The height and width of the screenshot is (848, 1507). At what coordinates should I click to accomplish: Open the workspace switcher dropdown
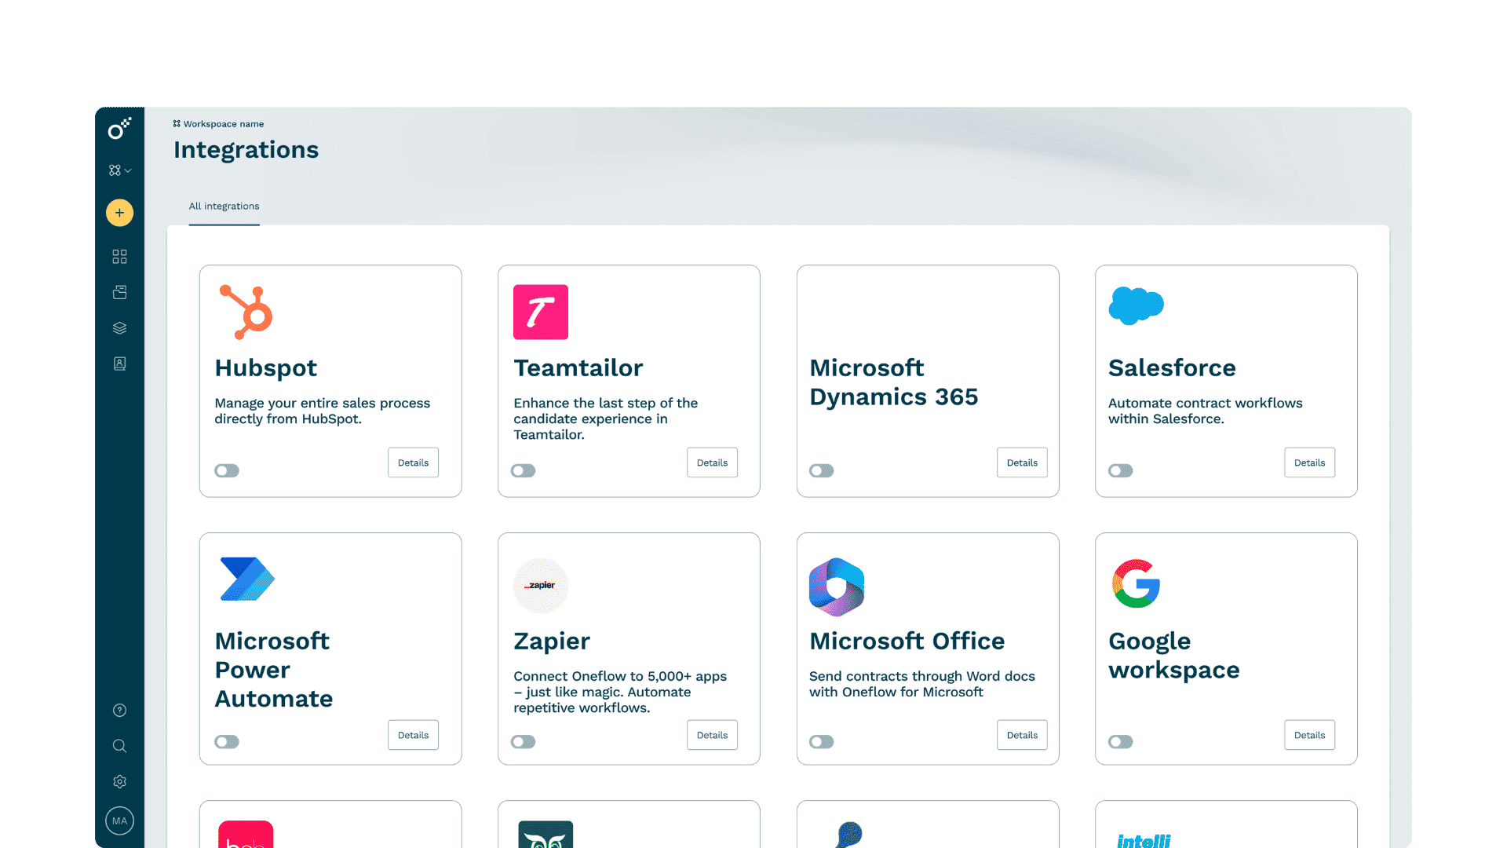[119, 170]
